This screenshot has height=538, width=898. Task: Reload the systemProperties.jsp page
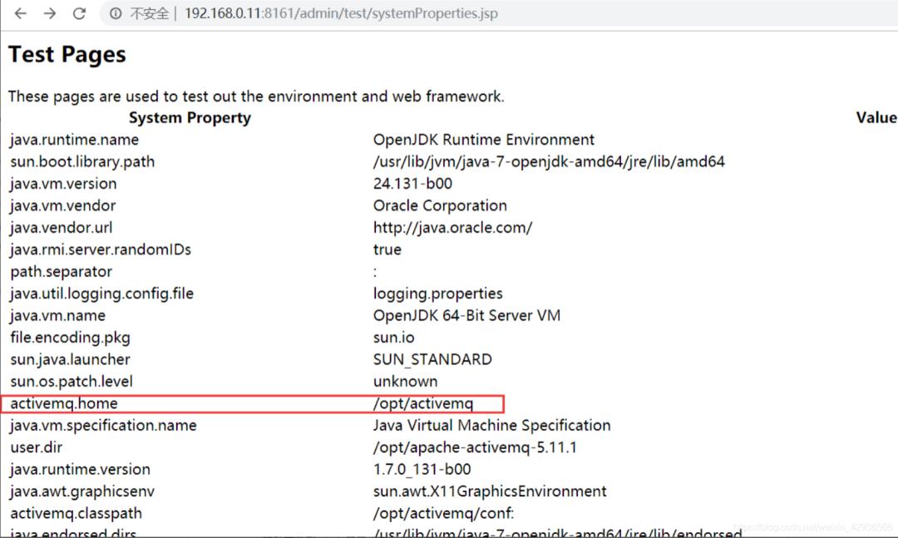pos(80,13)
